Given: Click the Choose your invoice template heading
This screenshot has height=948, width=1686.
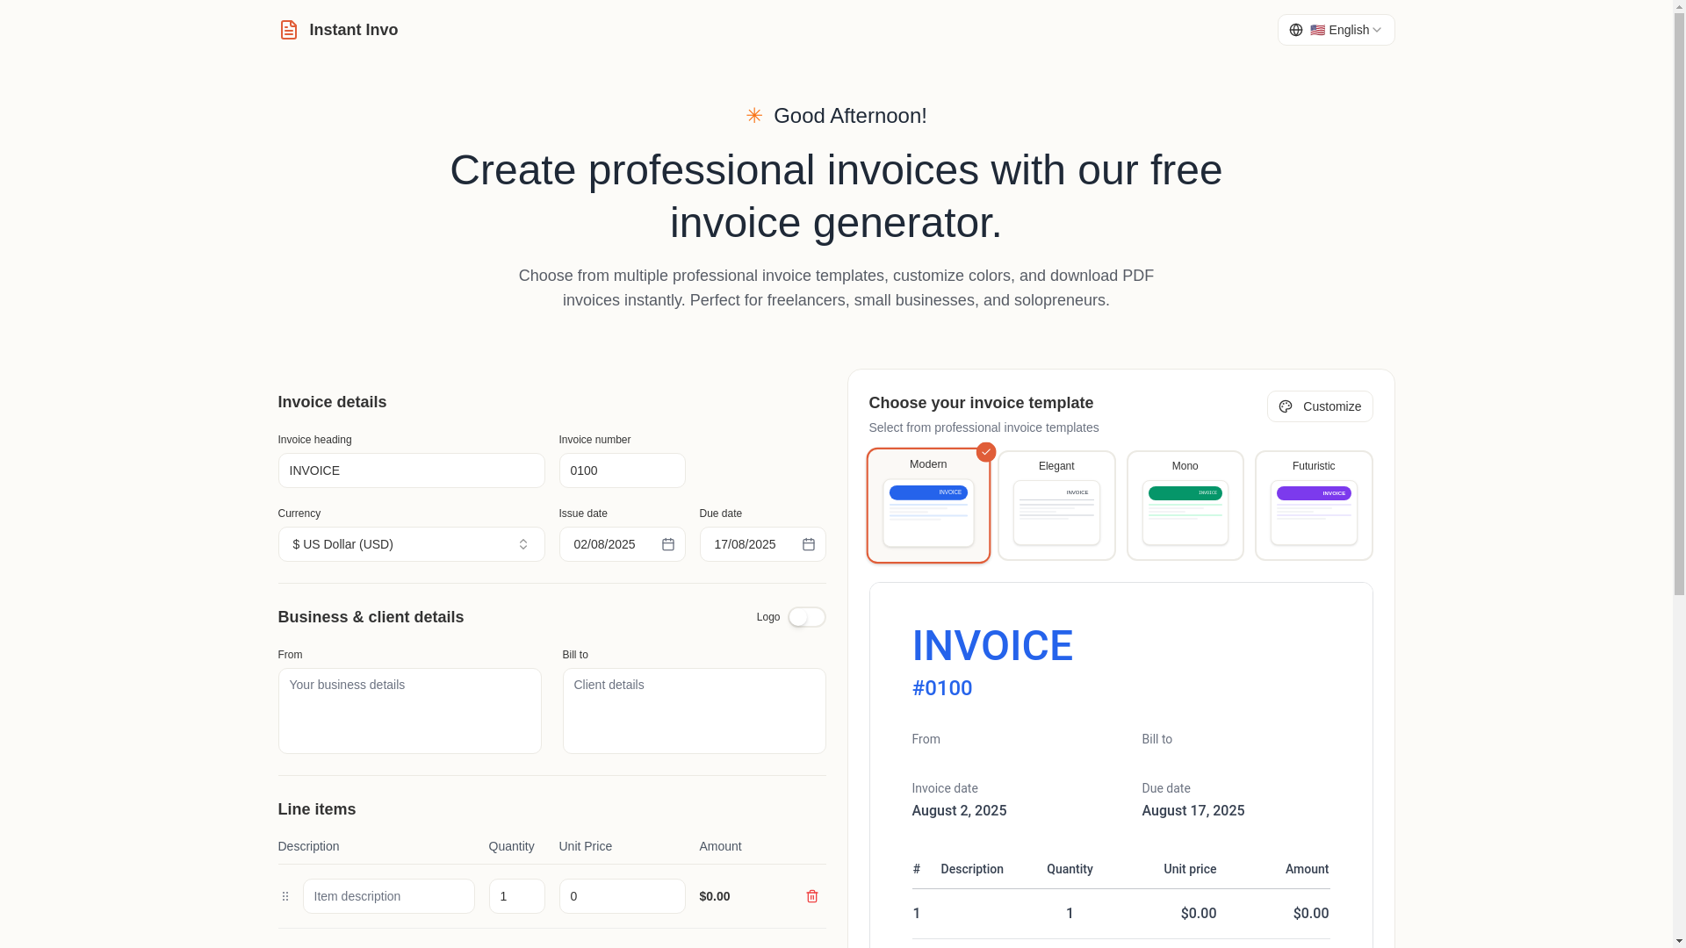Looking at the screenshot, I should [x=981, y=403].
